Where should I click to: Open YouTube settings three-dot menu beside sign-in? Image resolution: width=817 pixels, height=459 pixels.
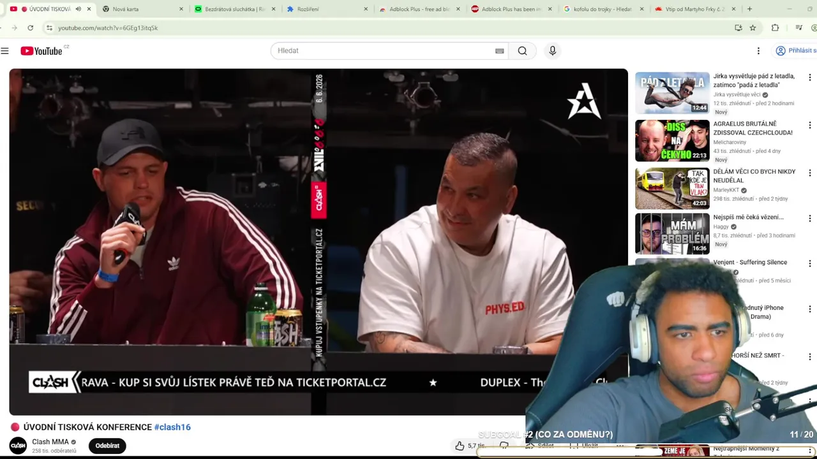click(x=758, y=51)
